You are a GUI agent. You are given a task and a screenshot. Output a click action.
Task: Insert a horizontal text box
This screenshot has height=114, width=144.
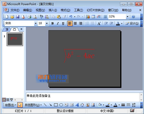click(x=66, y=105)
